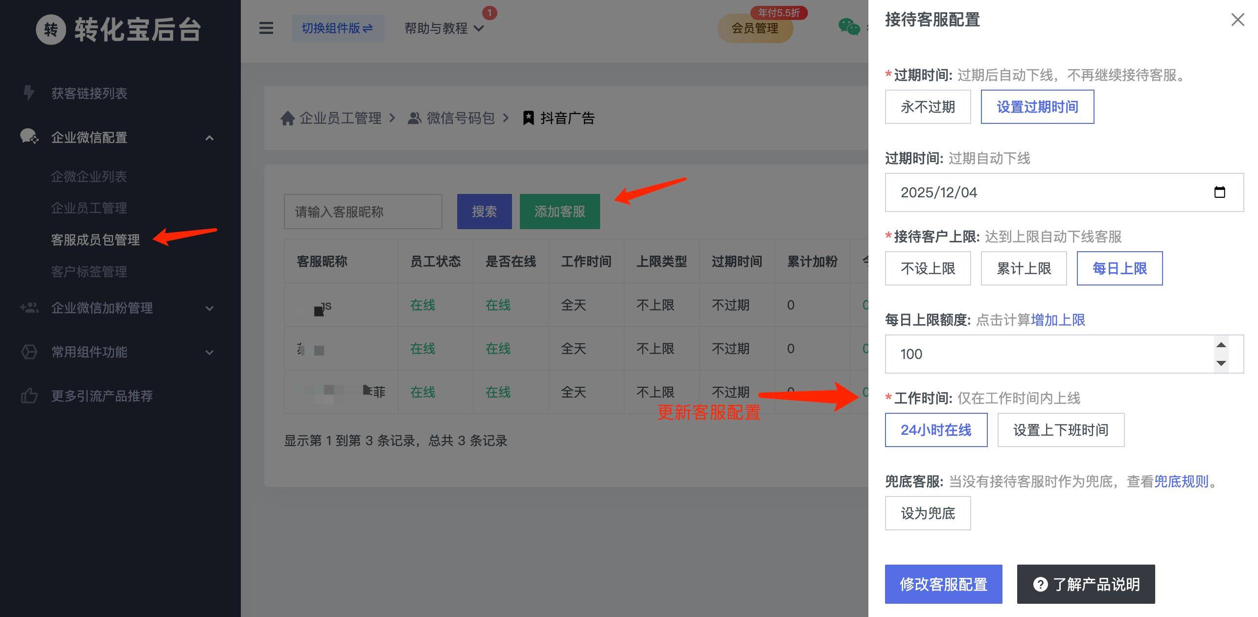Choose 不设上限 for customer limit
The image size is (1258, 617).
coord(928,268)
